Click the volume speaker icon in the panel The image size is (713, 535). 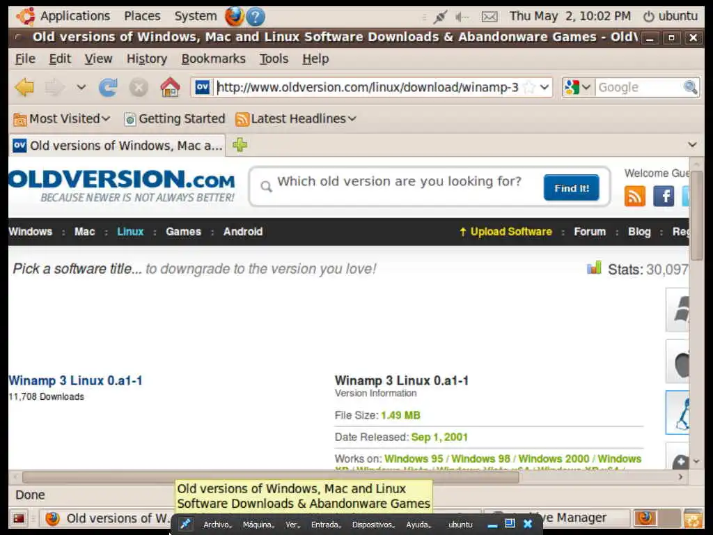point(462,17)
